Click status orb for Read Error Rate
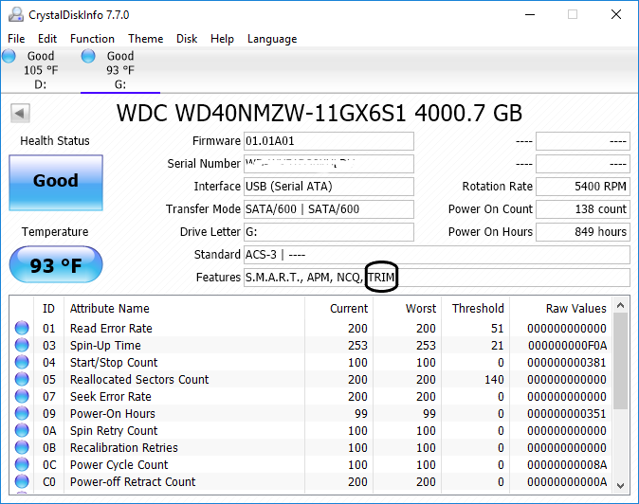 click(22, 328)
